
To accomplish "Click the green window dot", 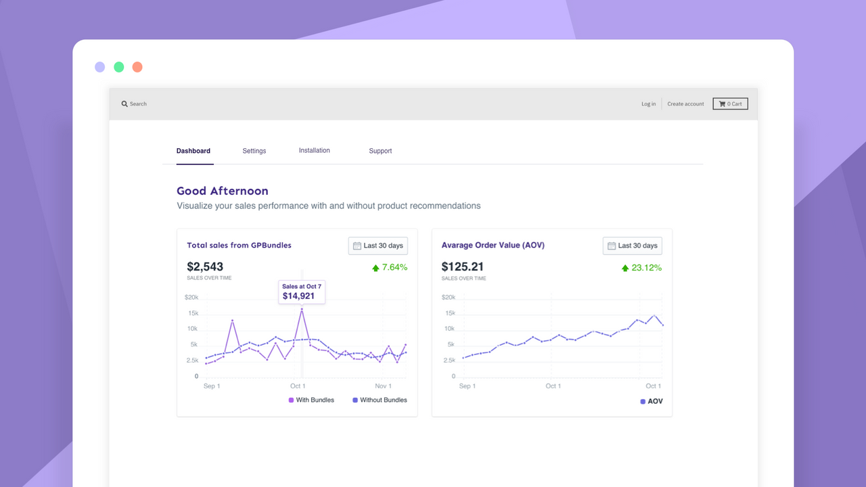I will pos(119,67).
